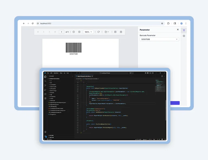Go to previous report page
Viewport: 208px width, 160px height.
[44, 32]
